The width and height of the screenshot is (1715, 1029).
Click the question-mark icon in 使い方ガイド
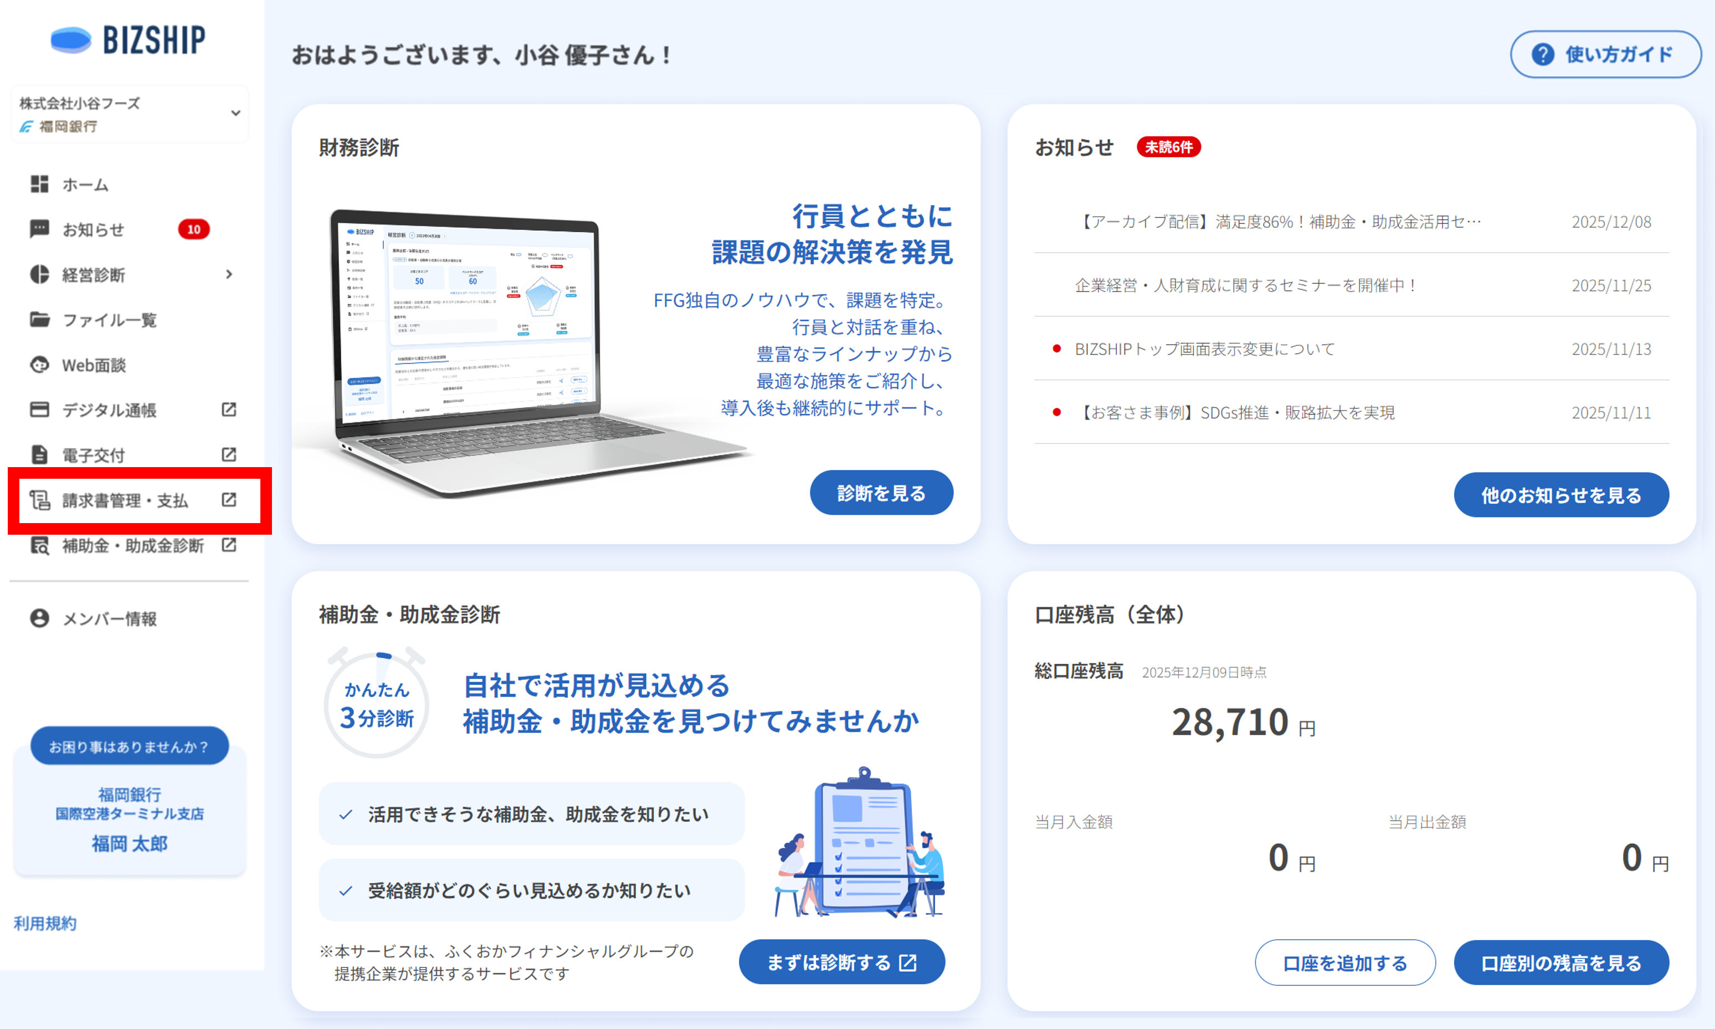pyautogui.click(x=1542, y=54)
